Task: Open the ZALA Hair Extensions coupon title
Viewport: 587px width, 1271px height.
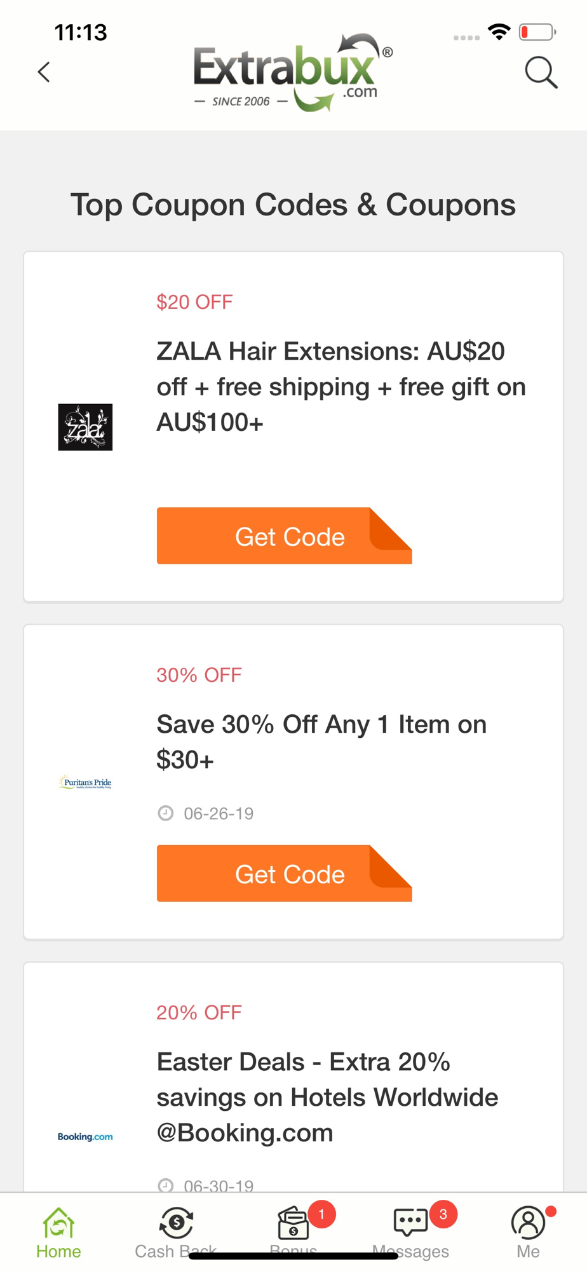Action: pos(341,386)
